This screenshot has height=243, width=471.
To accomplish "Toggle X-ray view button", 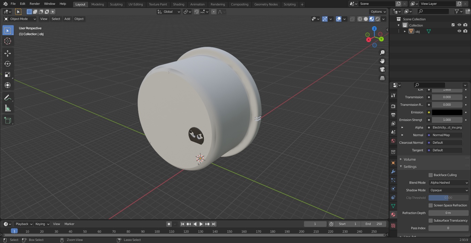I will click(352, 19).
